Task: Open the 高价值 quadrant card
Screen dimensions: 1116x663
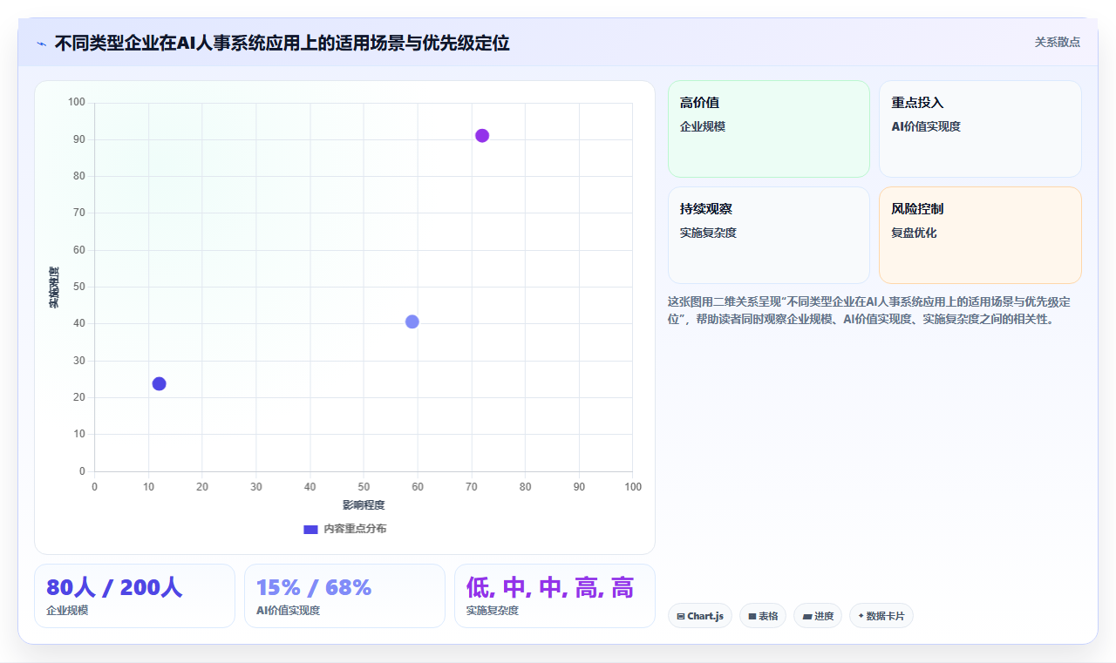Action: (x=769, y=129)
